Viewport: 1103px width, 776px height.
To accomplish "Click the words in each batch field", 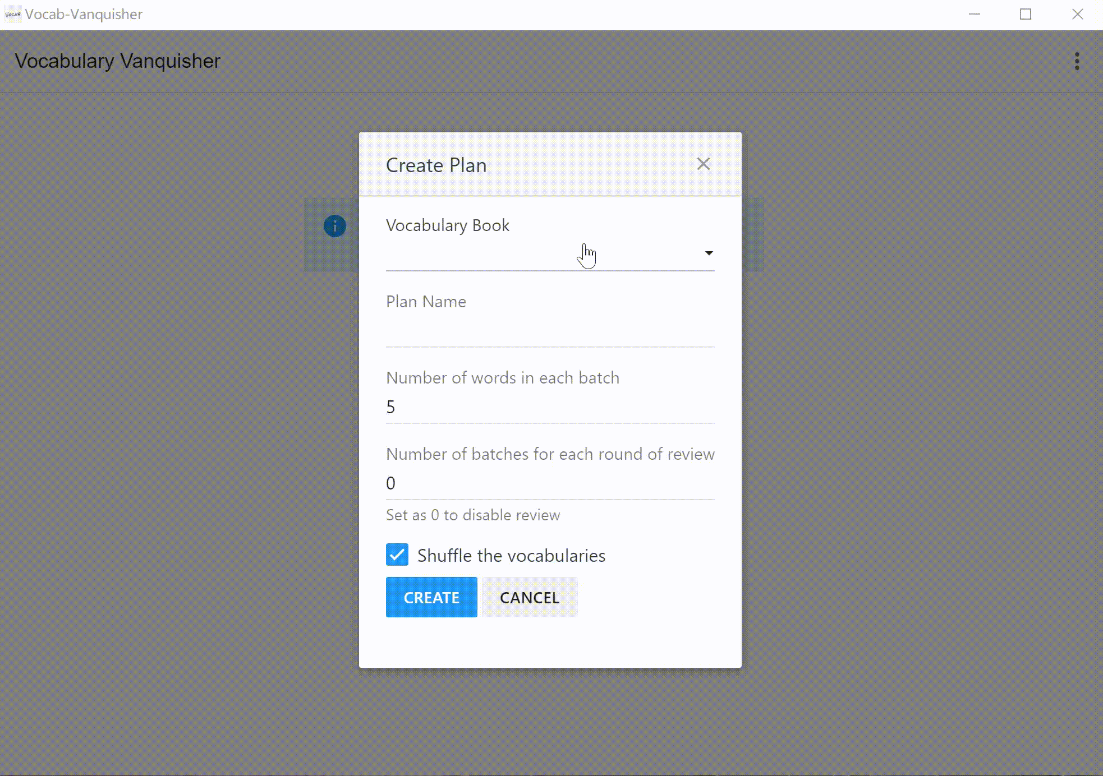I will [x=550, y=407].
